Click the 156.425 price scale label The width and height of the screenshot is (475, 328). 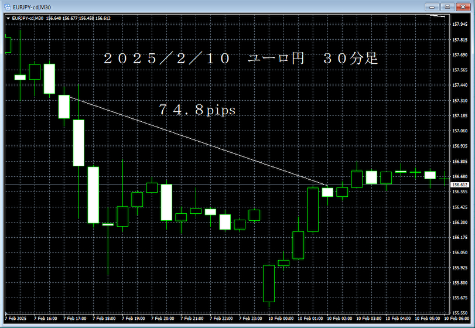point(460,207)
